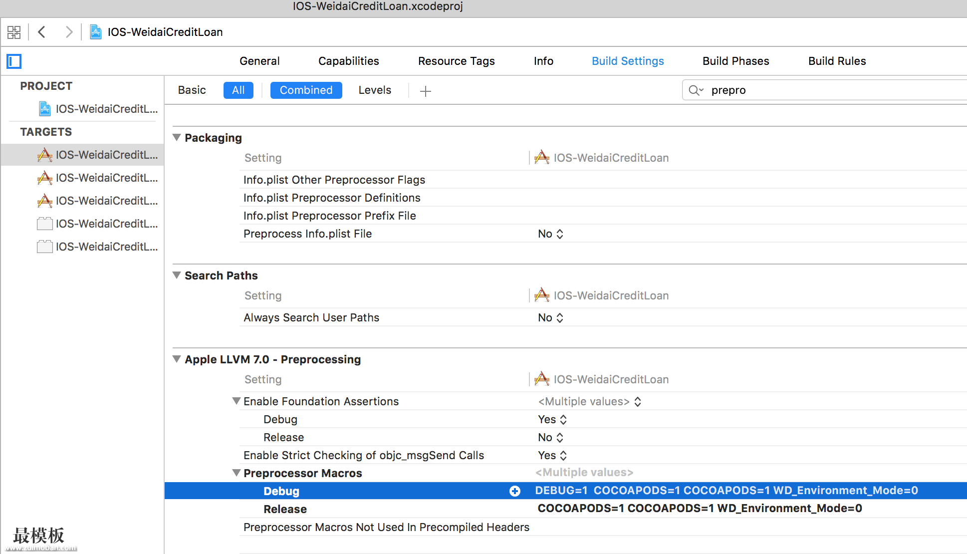Viewport: 967px width, 554px height.
Task: Select the first app target icon under TARGETS
Action: click(45, 155)
